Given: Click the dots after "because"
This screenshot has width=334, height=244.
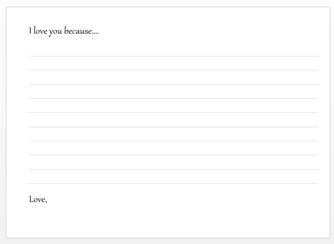Looking at the screenshot, I should point(96,33).
